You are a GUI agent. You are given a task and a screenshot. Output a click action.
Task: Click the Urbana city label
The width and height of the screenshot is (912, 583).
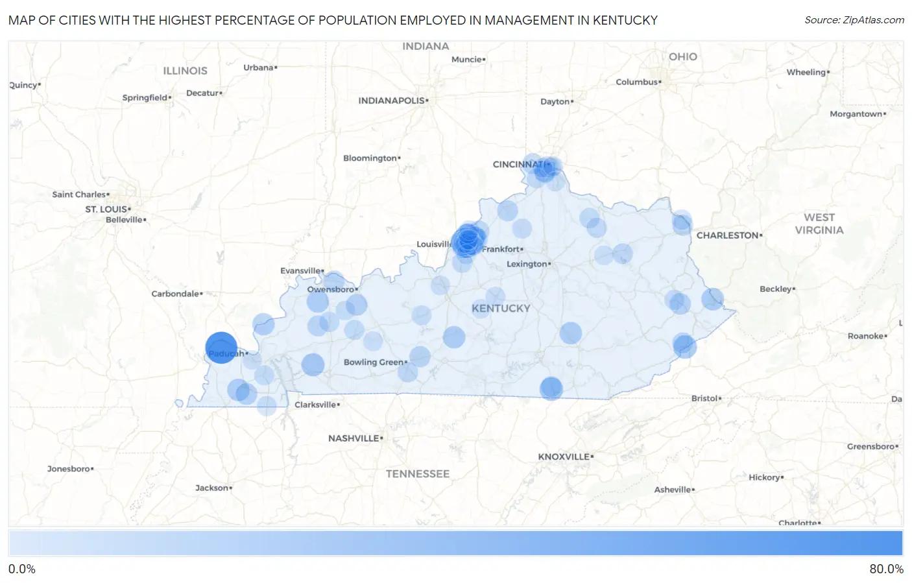click(x=259, y=67)
